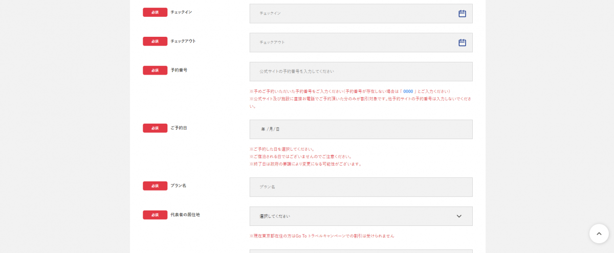Open the calendar icon in チェックイン field
The image size is (614, 253).
click(462, 14)
